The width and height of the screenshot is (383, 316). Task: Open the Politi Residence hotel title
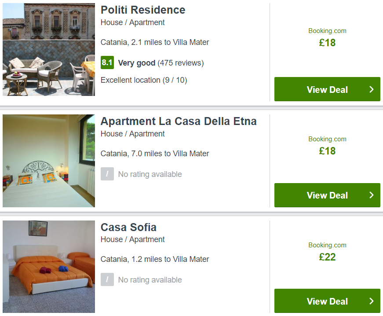pos(143,10)
